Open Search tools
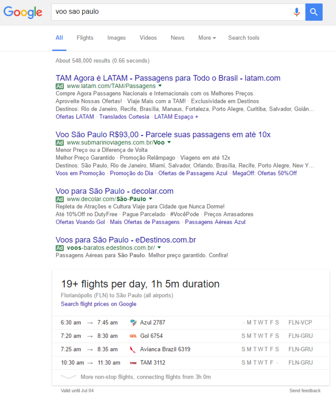The width and height of the screenshot is (336, 400). [x=244, y=38]
